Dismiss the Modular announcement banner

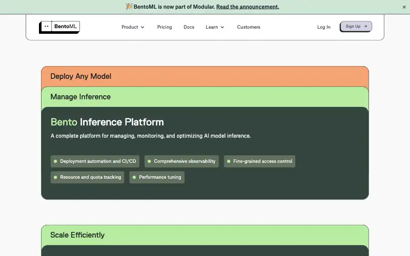point(404,7)
